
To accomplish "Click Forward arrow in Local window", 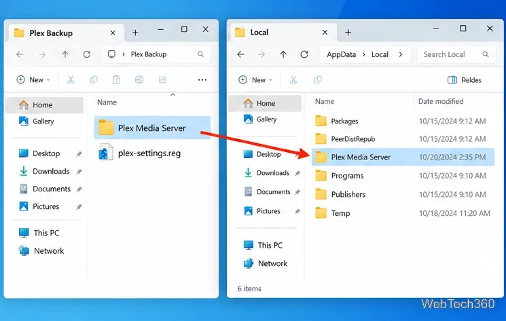I will [x=261, y=54].
